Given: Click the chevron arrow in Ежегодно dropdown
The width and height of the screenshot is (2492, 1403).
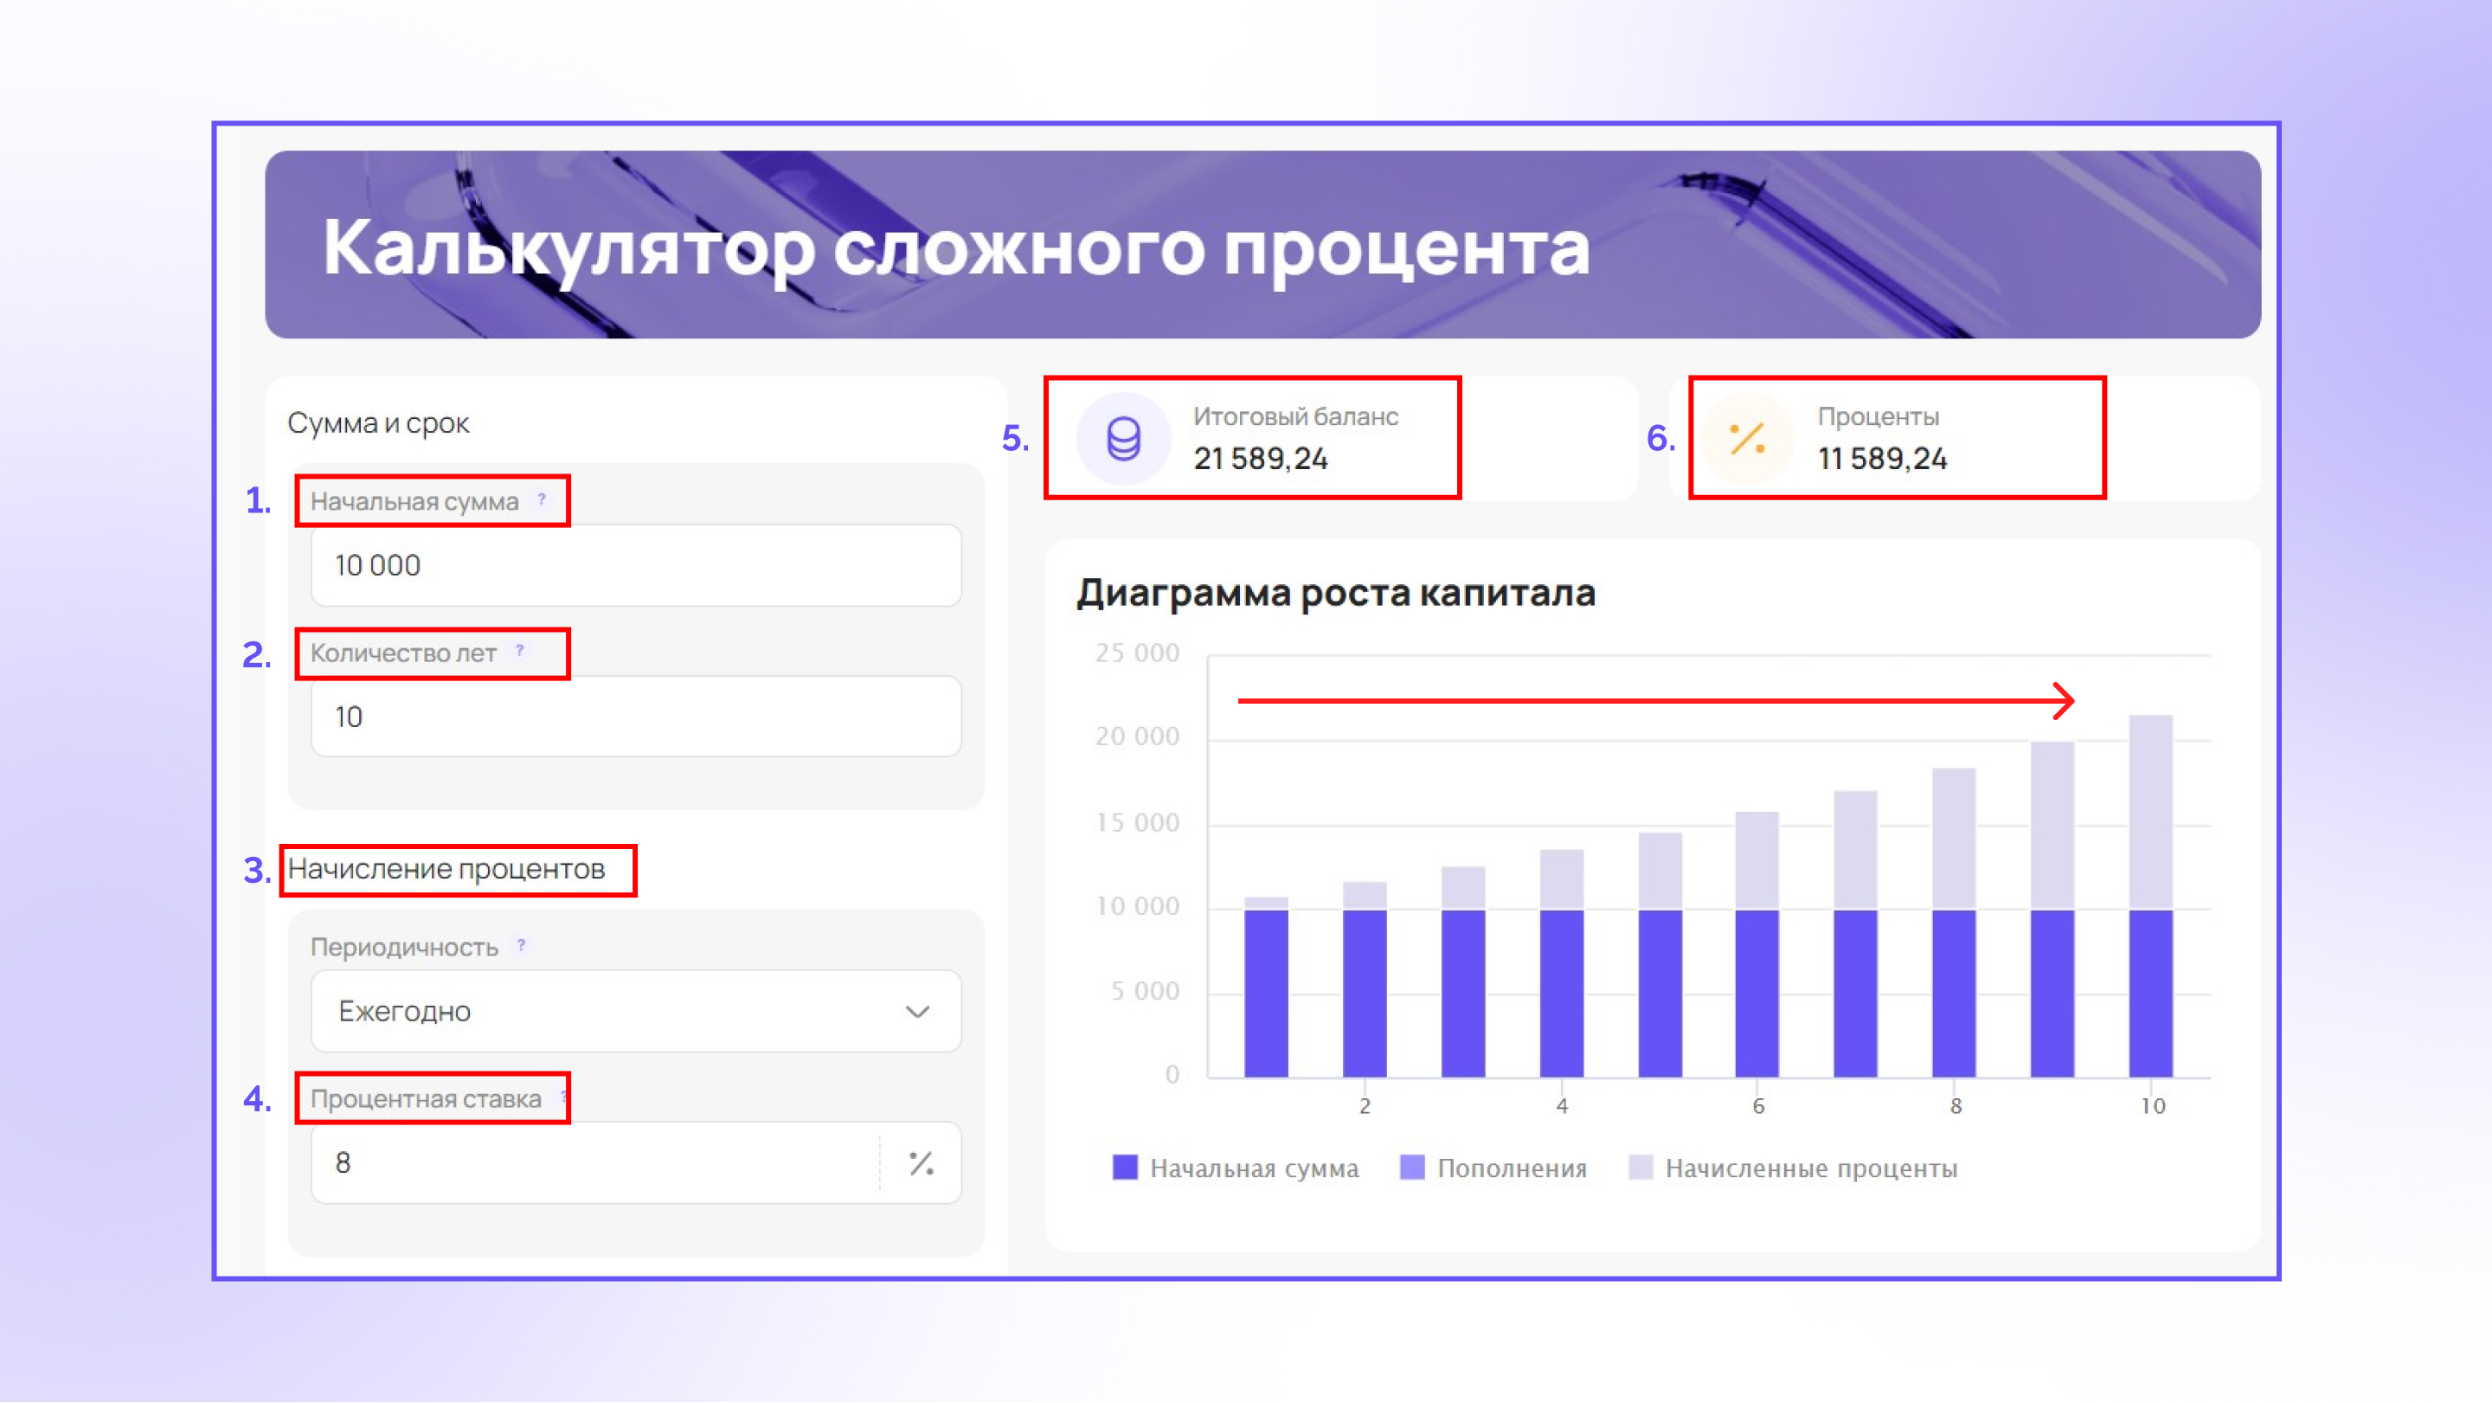Looking at the screenshot, I should pyautogui.click(x=917, y=1011).
